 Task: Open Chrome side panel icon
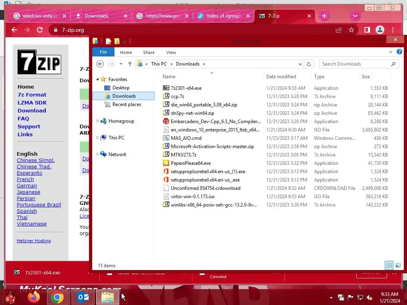(x=367, y=30)
